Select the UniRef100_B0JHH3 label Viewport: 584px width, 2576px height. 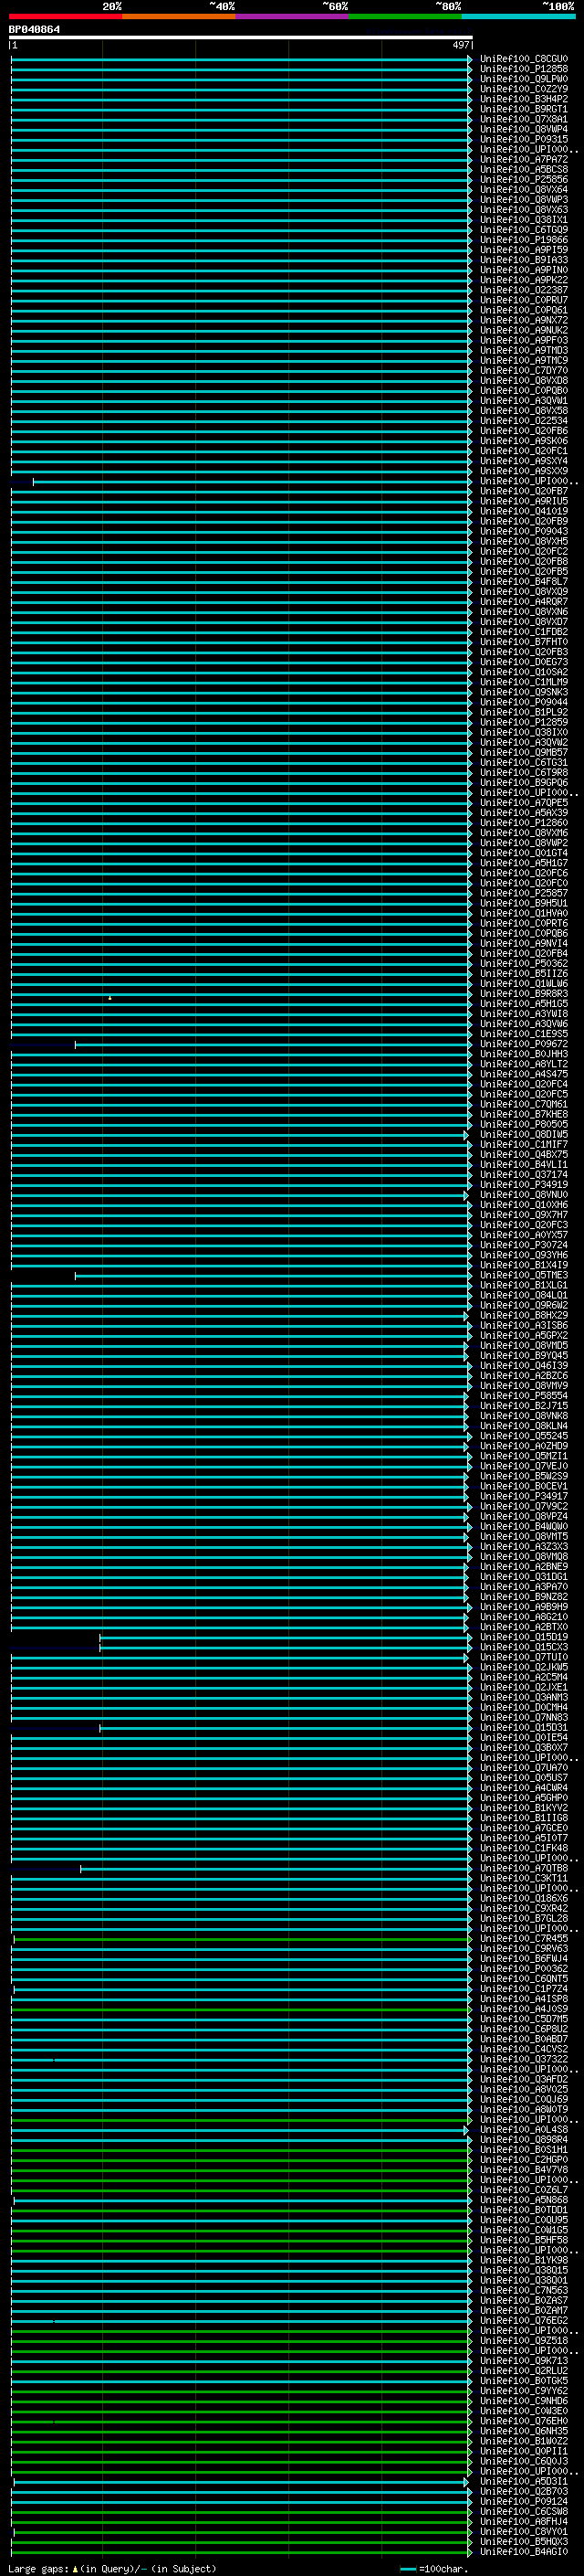coord(523,1054)
